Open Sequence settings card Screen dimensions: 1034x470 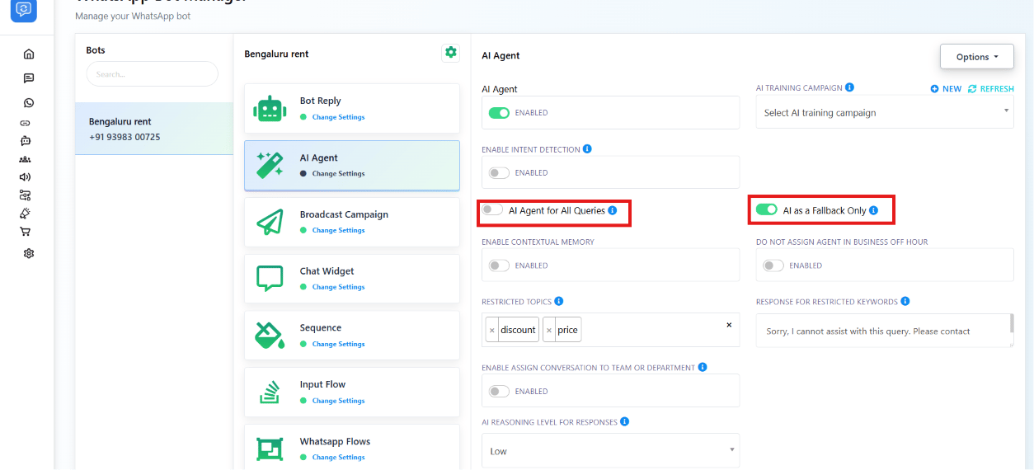point(352,335)
